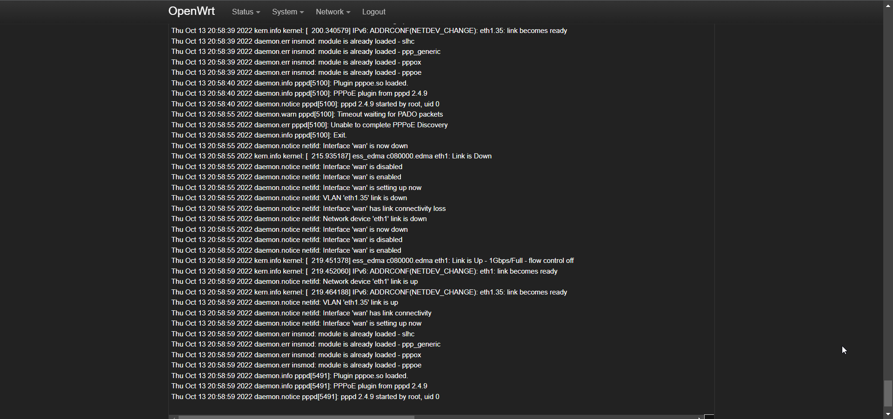Click the 'Timeout waiting for PADO packets' line

(x=307, y=114)
